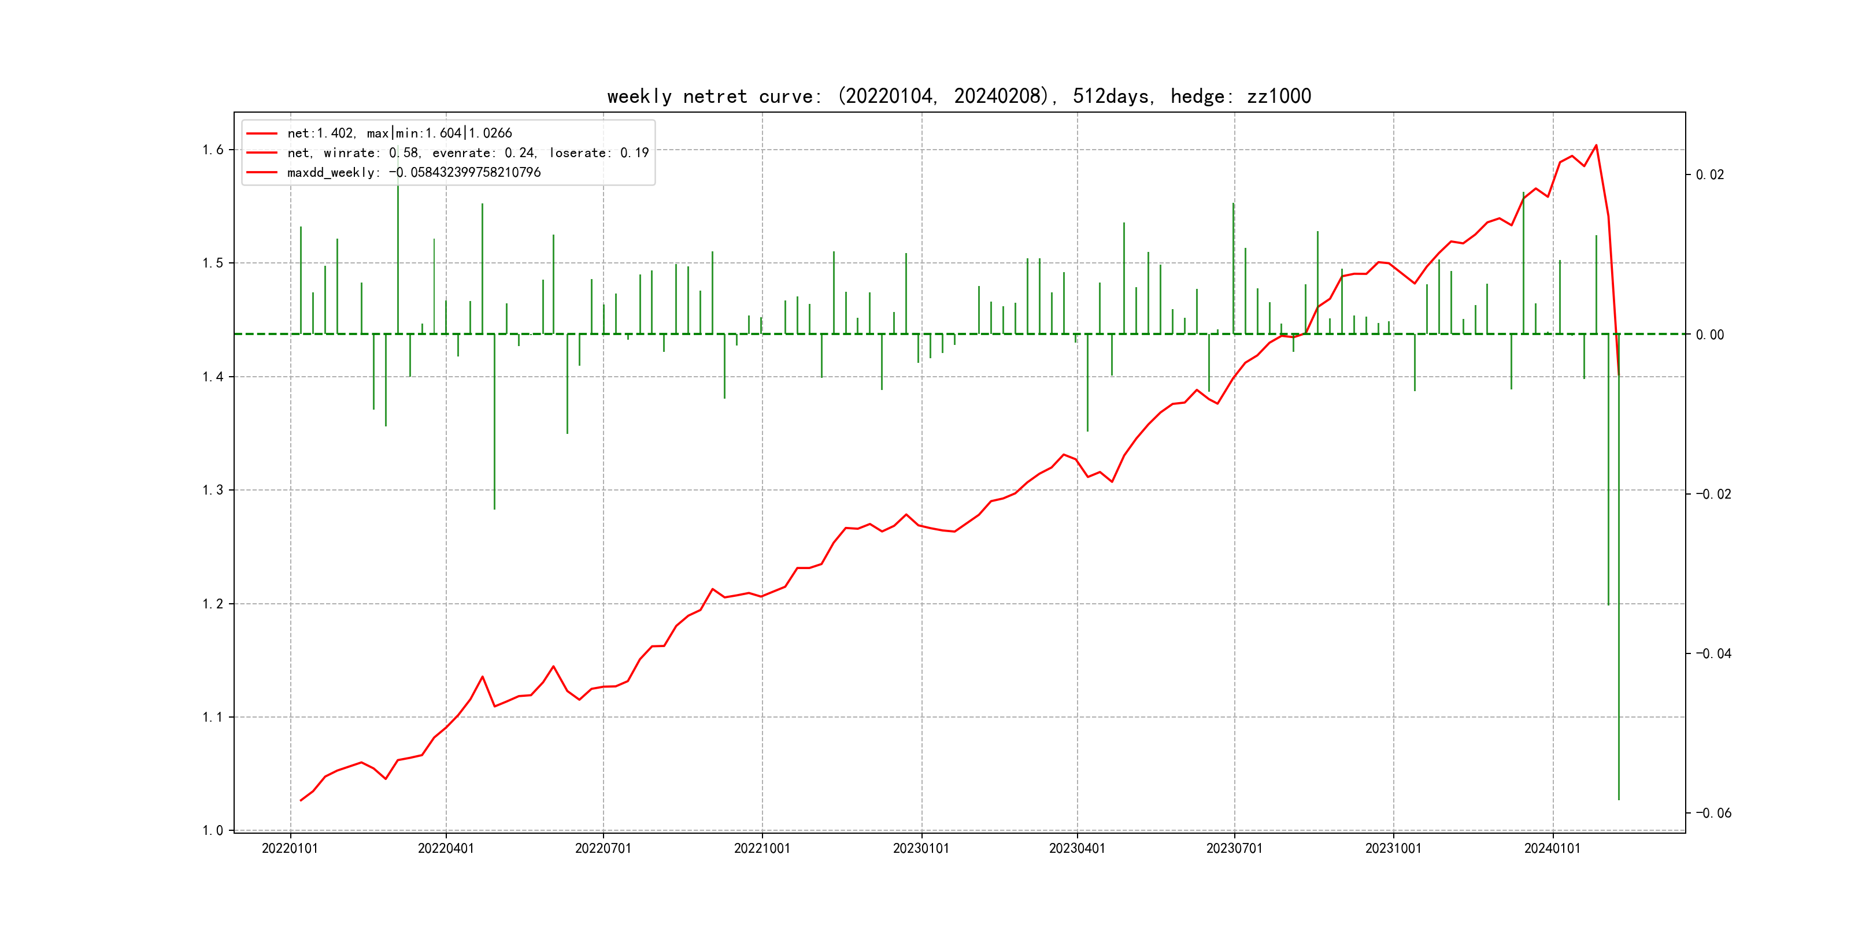This screenshot has width=1873, height=936.
Task: Click the 20220101 x-axis date label
Action: click(x=290, y=848)
